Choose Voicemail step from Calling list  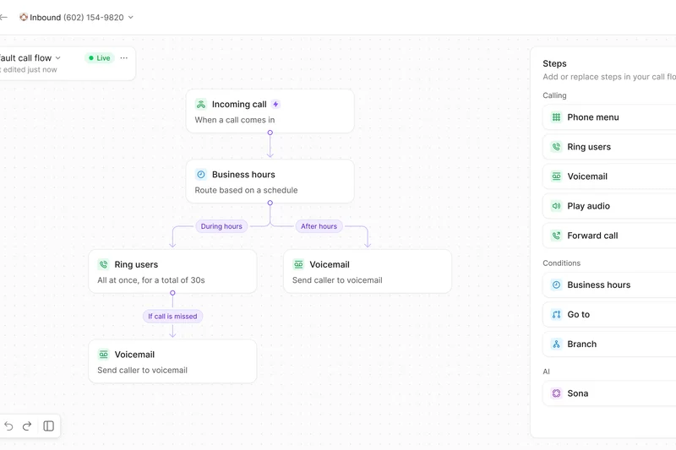[608, 176]
